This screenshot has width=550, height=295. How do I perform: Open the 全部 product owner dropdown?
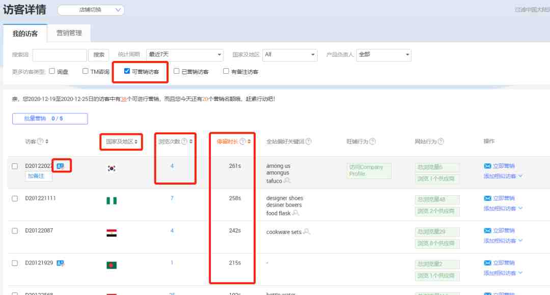383,54
